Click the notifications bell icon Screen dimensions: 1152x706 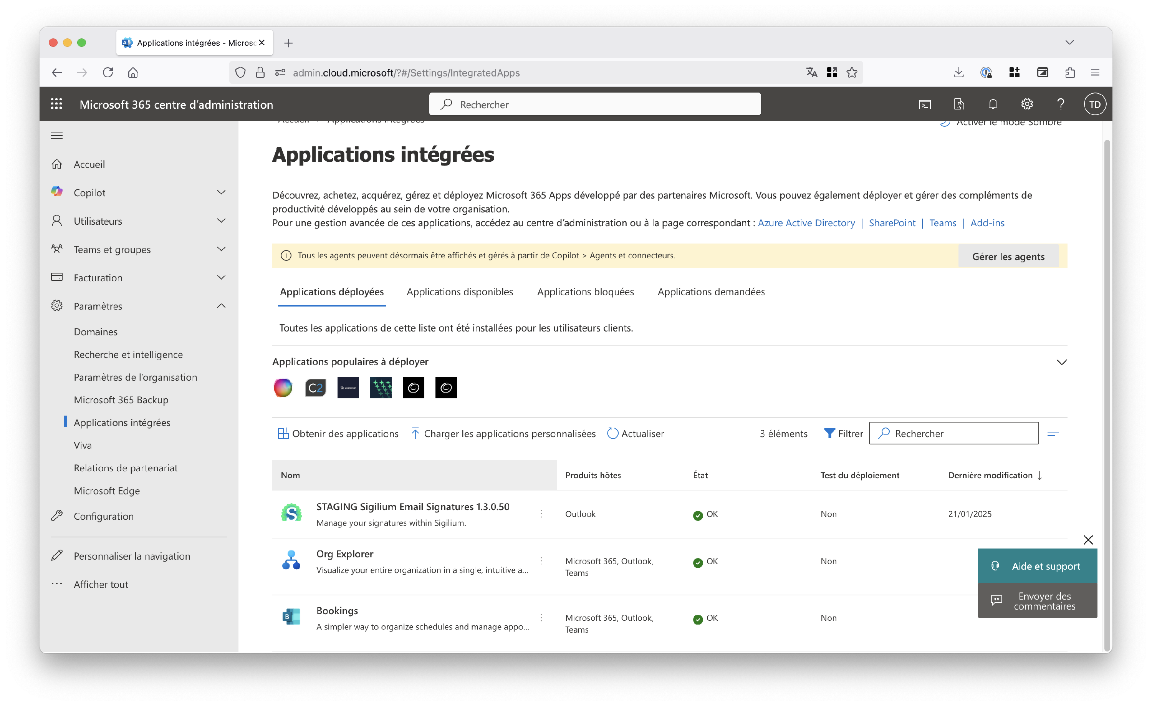[x=993, y=104]
